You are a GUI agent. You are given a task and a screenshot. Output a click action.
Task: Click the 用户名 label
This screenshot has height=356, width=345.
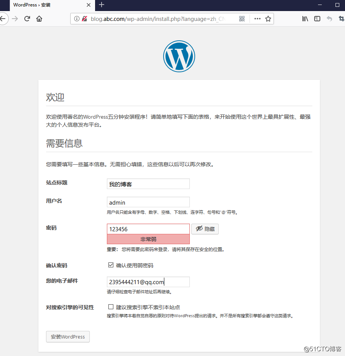coord(54,201)
